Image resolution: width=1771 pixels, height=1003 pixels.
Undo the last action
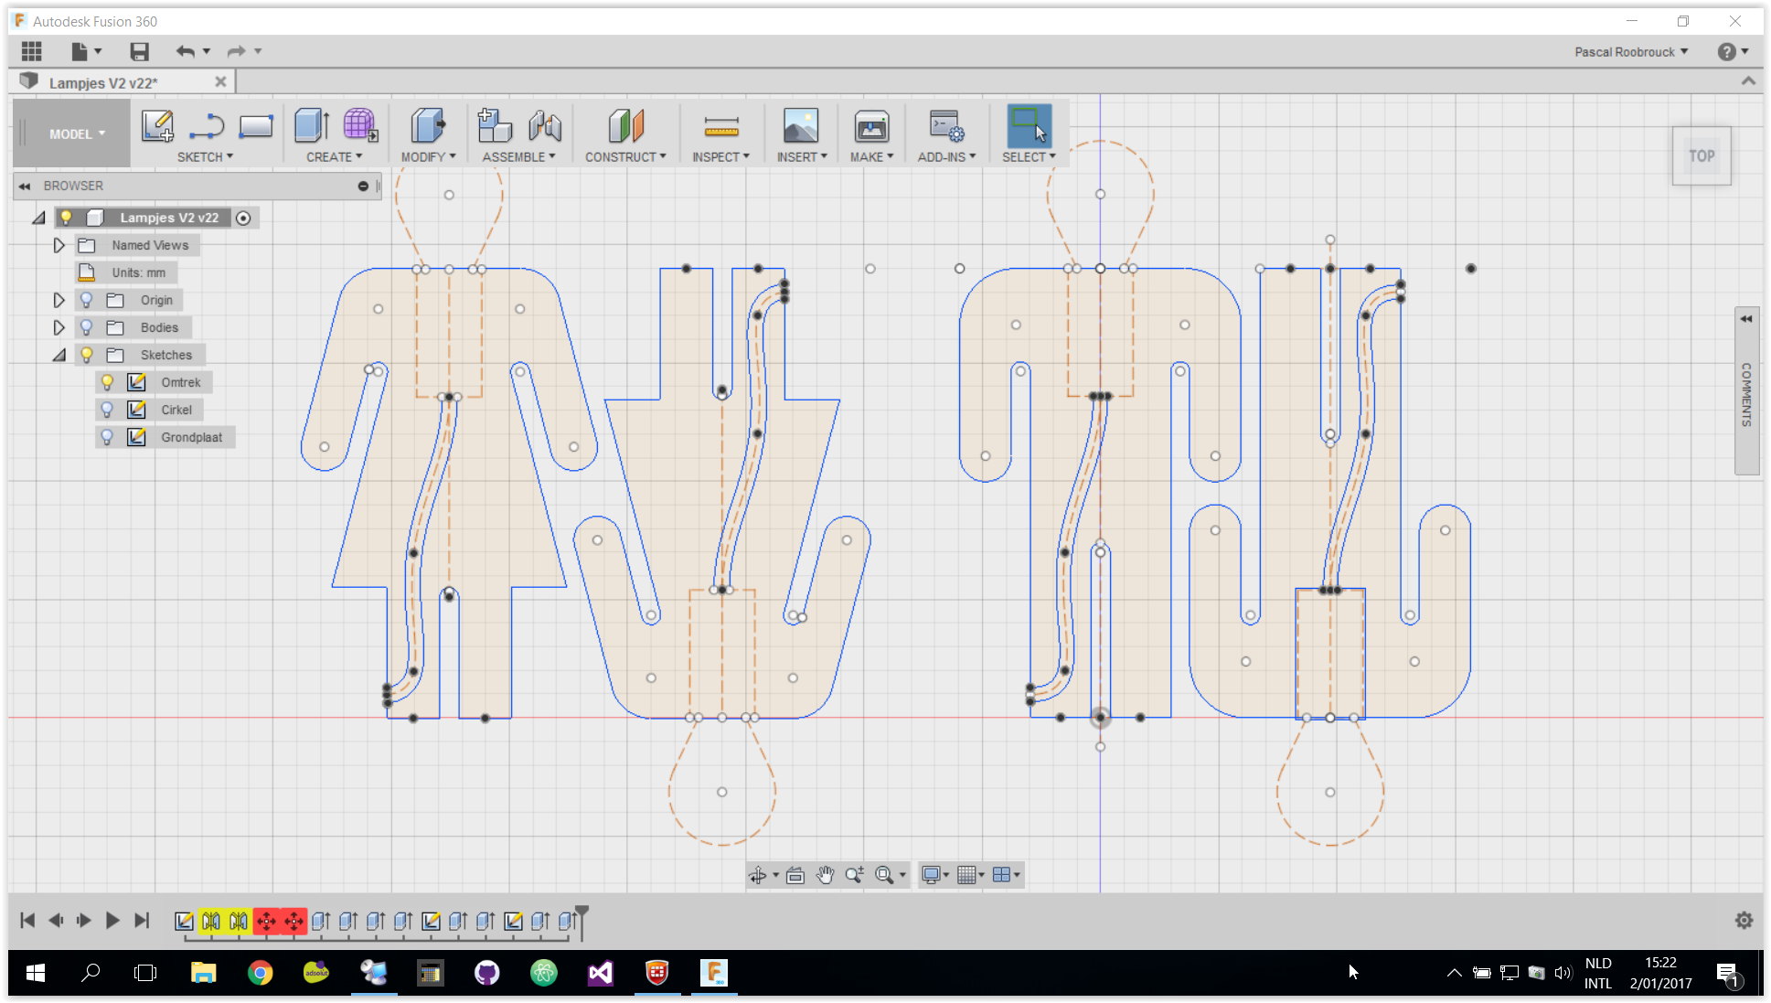pyautogui.click(x=186, y=51)
